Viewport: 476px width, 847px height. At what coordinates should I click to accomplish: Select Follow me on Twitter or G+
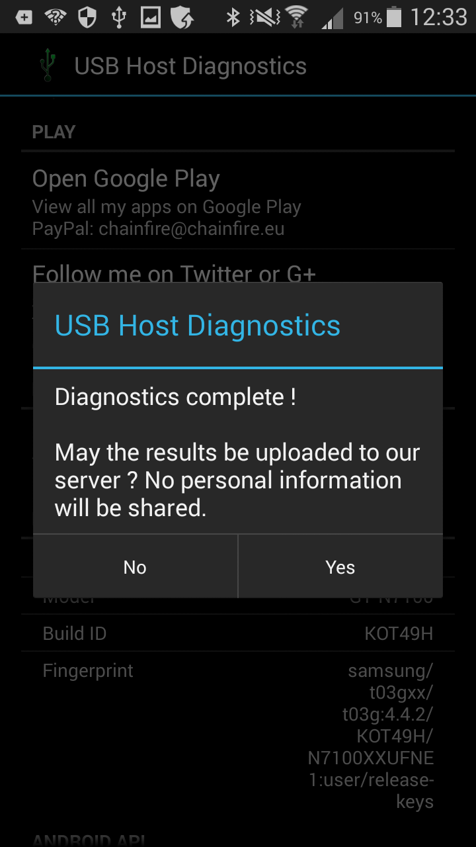pyautogui.click(x=175, y=274)
